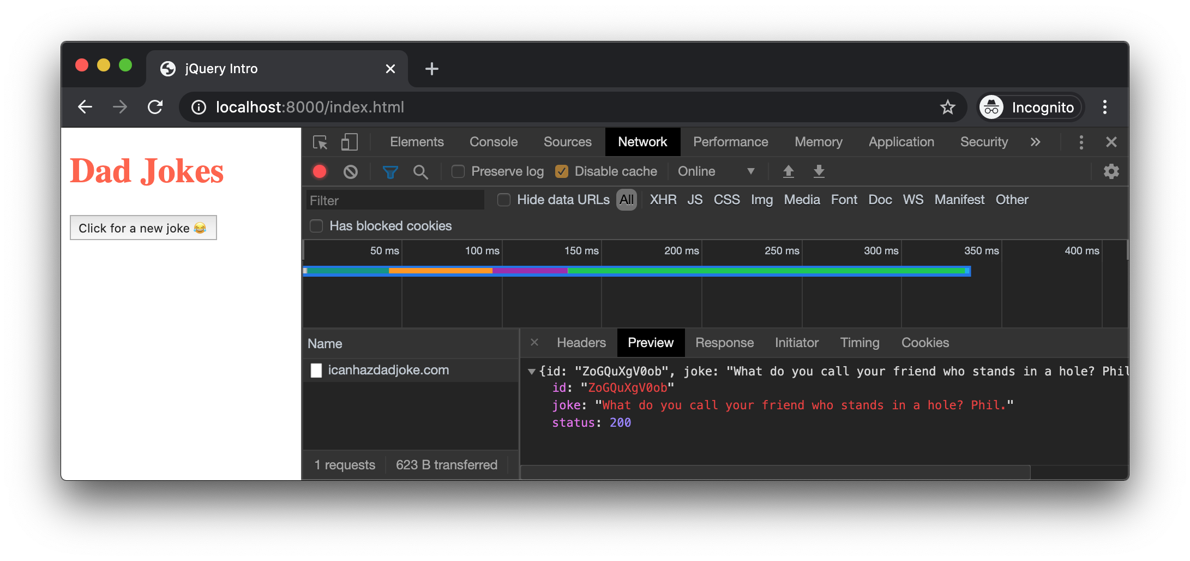Open the Headers tab of the request
Image resolution: width=1190 pixels, height=561 pixels.
coord(581,343)
